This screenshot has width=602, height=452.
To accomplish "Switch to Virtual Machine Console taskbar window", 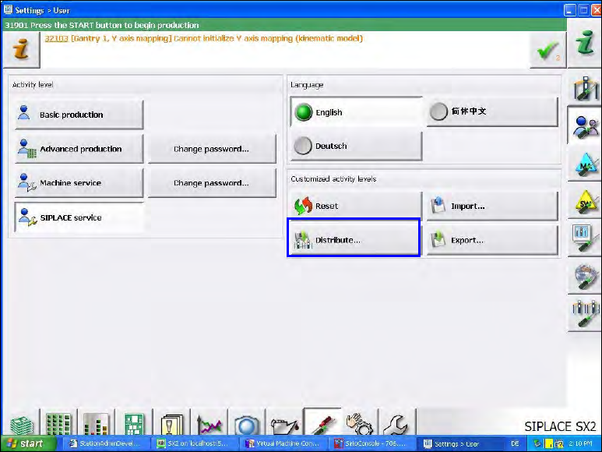I will (x=282, y=443).
